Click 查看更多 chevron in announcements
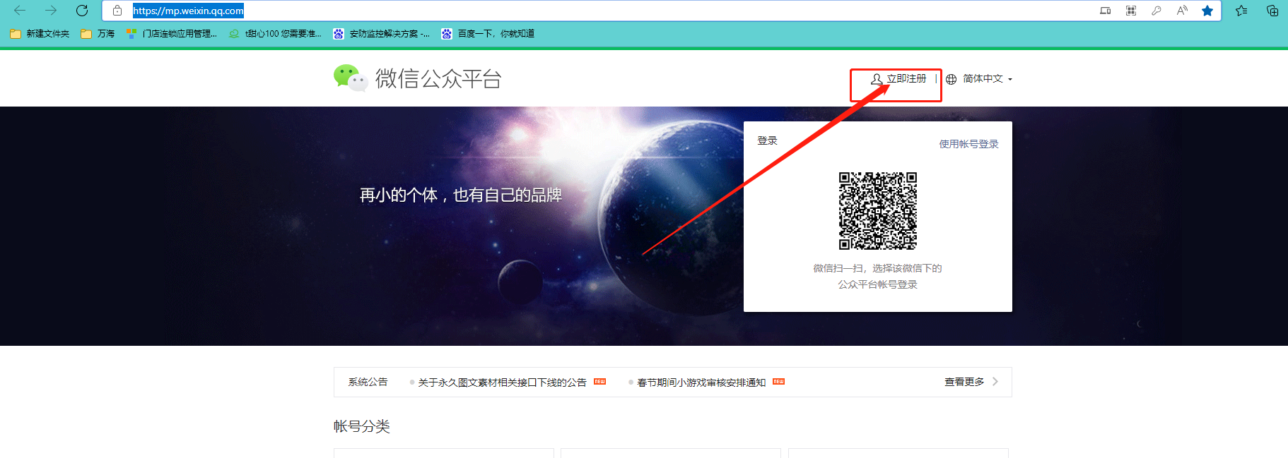The width and height of the screenshot is (1288, 458). [995, 382]
